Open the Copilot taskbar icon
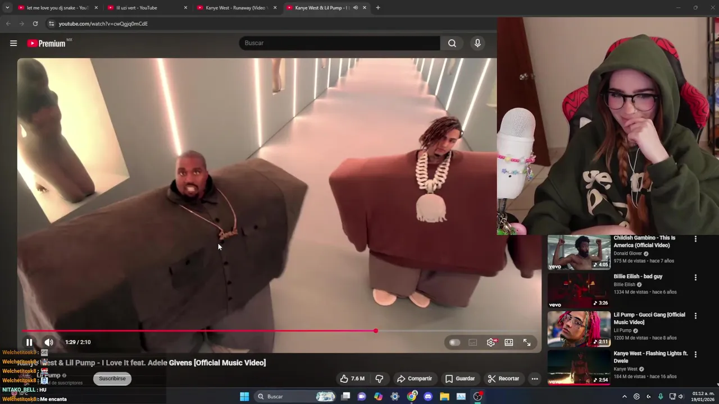Image resolution: width=719 pixels, height=404 pixels. pyautogui.click(x=379, y=397)
